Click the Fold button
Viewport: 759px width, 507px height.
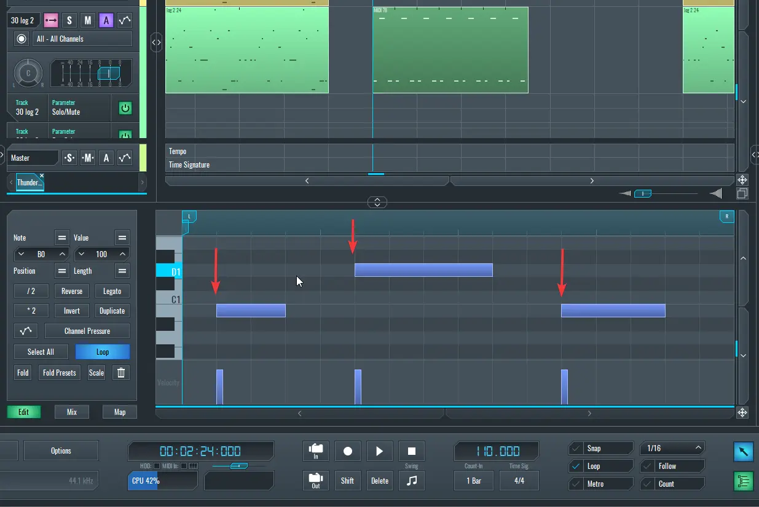point(23,373)
